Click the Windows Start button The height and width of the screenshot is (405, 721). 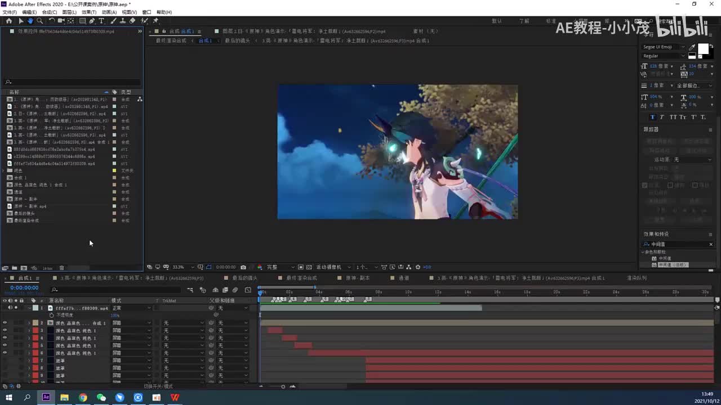coord(9,397)
